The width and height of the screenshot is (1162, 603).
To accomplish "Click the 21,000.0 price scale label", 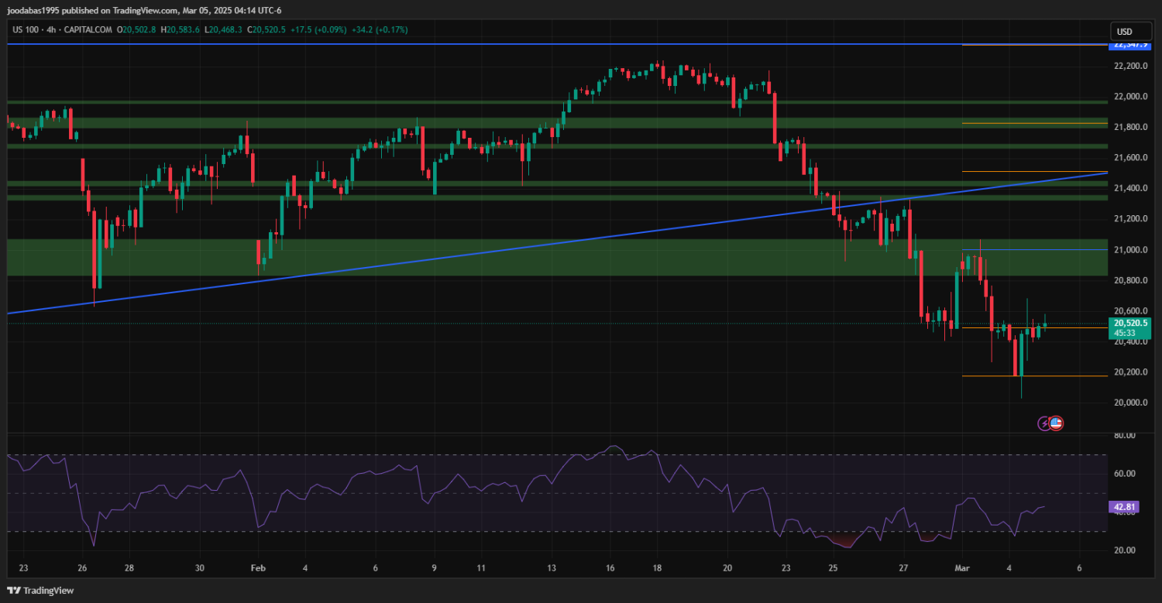I will tap(1130, 249).
